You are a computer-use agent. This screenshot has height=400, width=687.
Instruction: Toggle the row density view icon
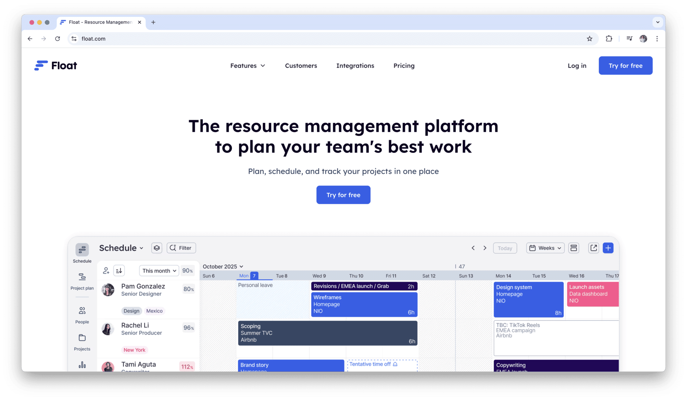[x=574, y=248]
